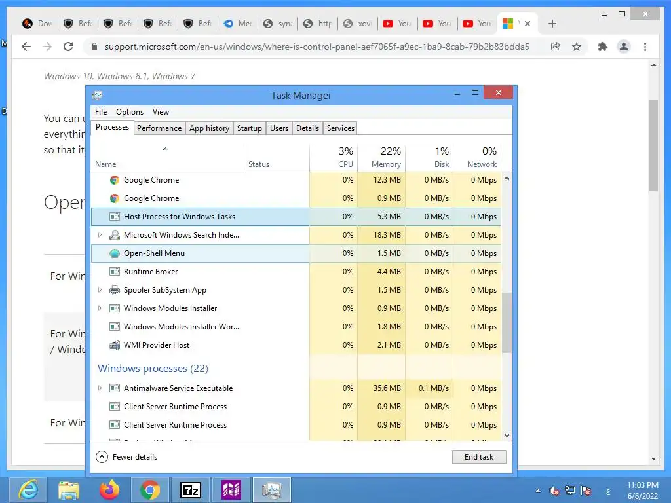Click the Windows processes (22) group header
The height and width of the screenshot is (503, 671).
(153, 369)
